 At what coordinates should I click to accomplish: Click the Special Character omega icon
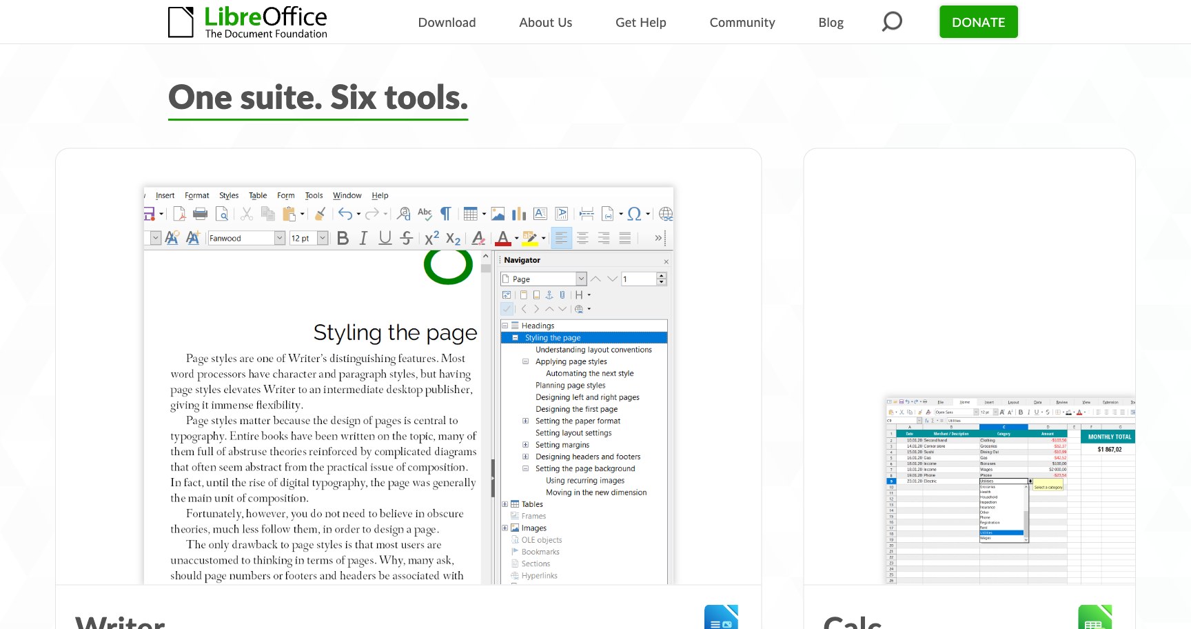(634, 214)
